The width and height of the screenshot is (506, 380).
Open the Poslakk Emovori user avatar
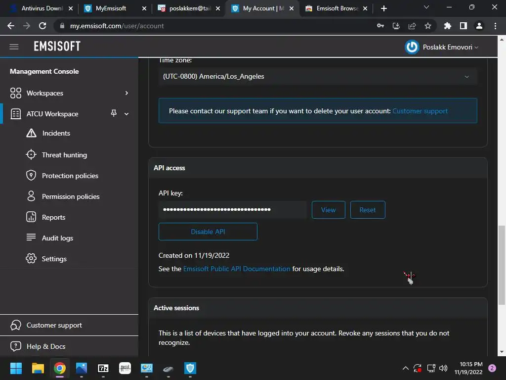point(412,47)
